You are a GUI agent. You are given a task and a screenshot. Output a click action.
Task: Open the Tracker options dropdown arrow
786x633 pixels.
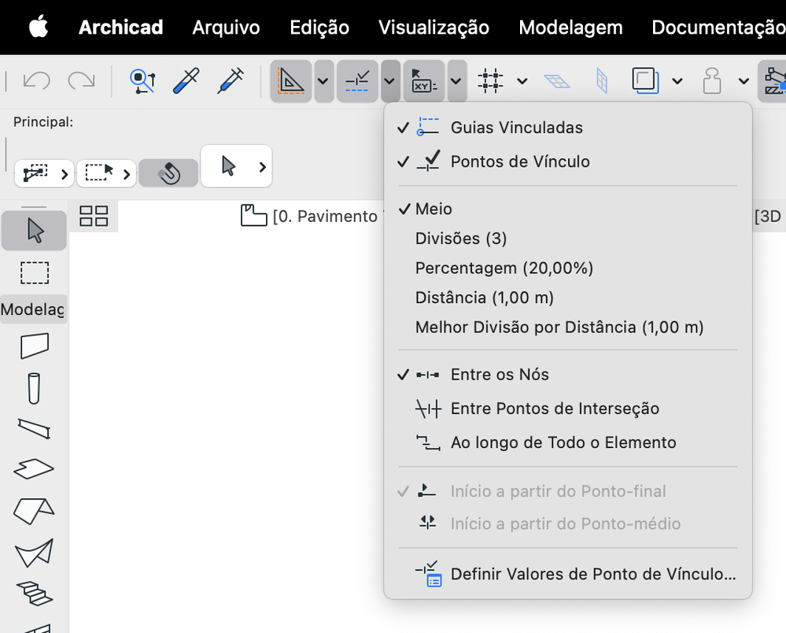pyautogui.click(x=456, y=81)
